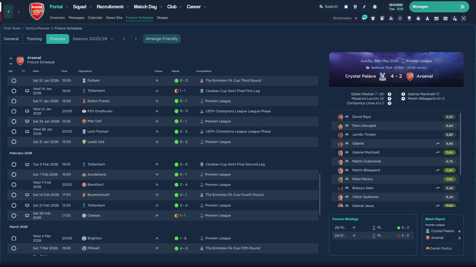Click the circular refresh icon in bookmarks bar

click(x=400, y=18)
